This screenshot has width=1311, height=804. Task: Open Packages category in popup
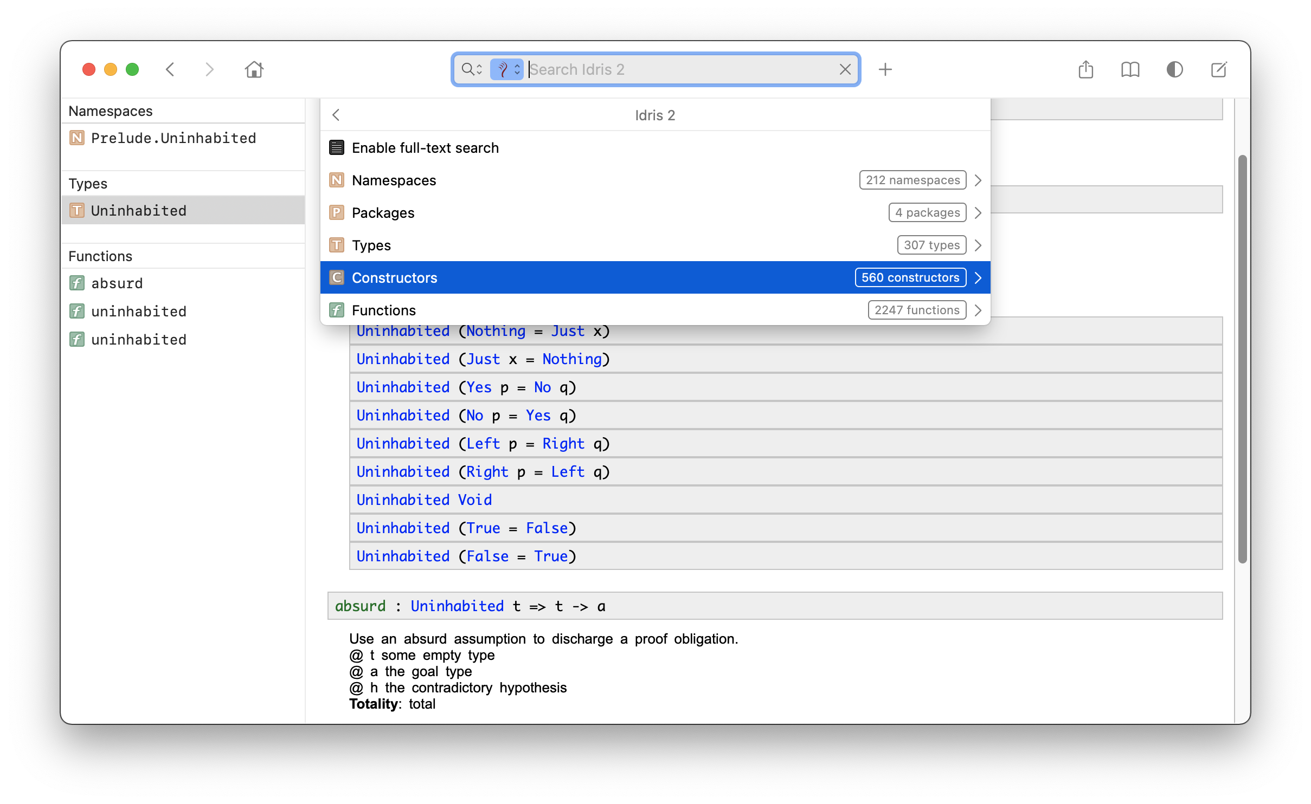[383, 213]
